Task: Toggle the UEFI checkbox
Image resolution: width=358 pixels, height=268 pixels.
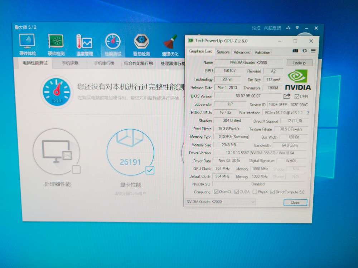Action: (296, 96)
